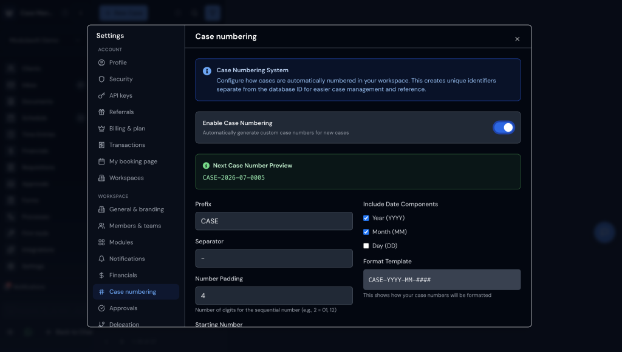Check the Day (DD) checkbox

366,246
